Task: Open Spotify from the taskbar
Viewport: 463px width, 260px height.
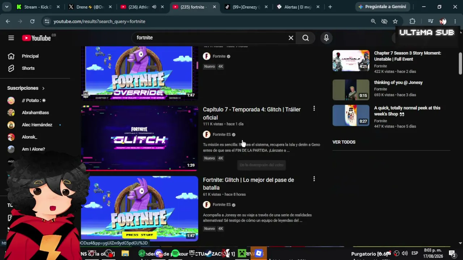Action: [x=175, y=253]
